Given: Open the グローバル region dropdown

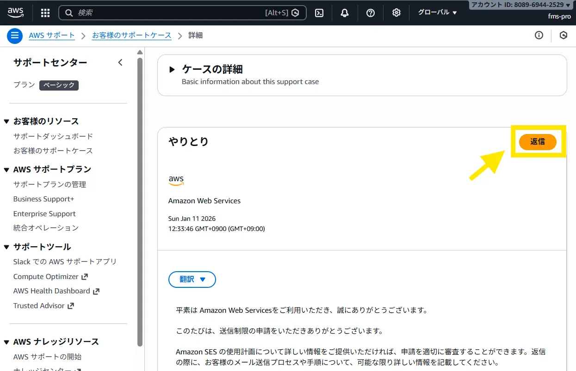Looking at the screenshot, I should click(x=437, y=12).
